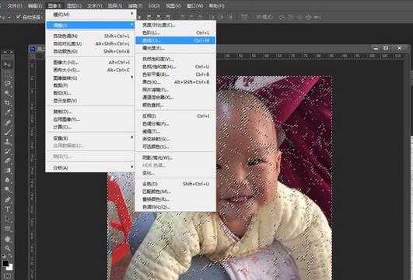The width and height of the screenshot is (413, 280).
Task: Choose 自动对比度(U) entry
Action: [89, 43]
